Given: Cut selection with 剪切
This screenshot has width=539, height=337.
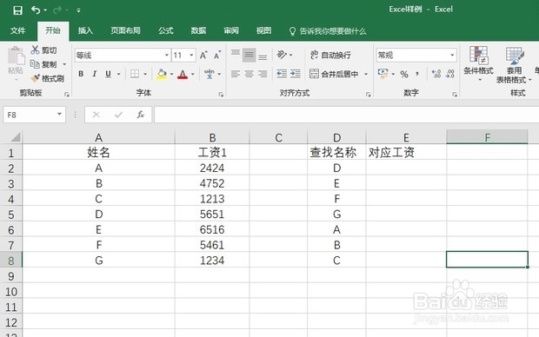Looking at the screenshot, I should pos(43,50).
